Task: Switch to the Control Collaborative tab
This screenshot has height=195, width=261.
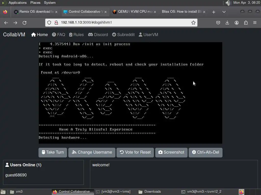Action: [85, 12]
